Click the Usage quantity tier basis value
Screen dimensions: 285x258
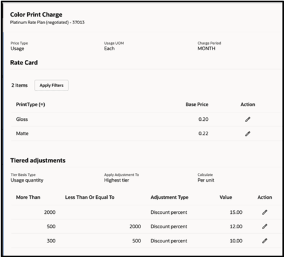point(27,180)
